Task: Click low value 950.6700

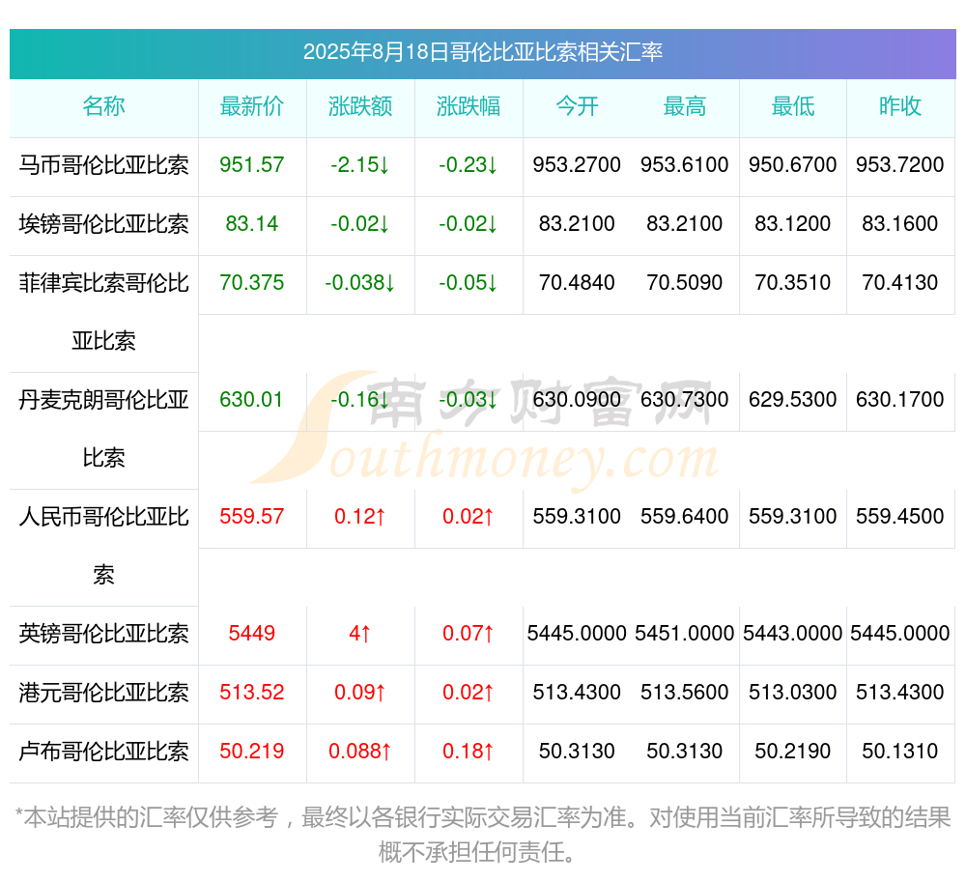Action: (793, 165)
